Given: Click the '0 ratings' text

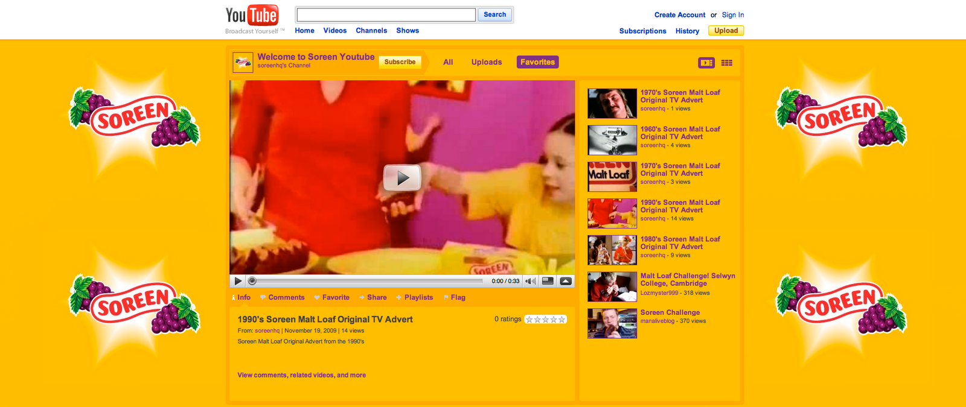Looking at the screenshot, I should [x=508, y=319].
